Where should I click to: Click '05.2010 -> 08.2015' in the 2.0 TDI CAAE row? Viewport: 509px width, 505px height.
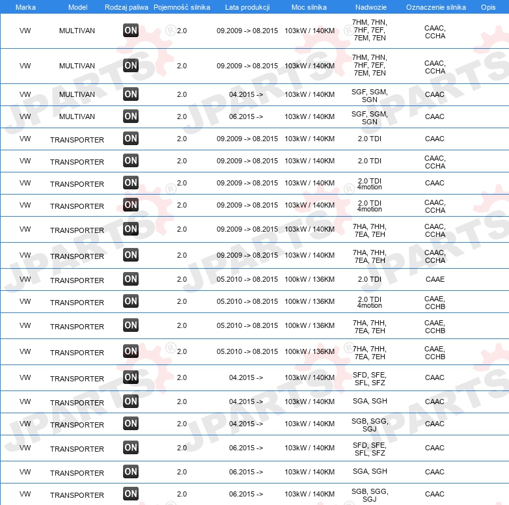247,279
